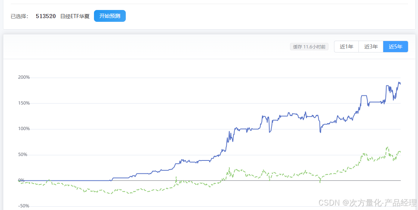Click the blue line's highest peak at far right
Image resolution: width=418 pixels, height=210 pixels.
click(x=399, y=82)
